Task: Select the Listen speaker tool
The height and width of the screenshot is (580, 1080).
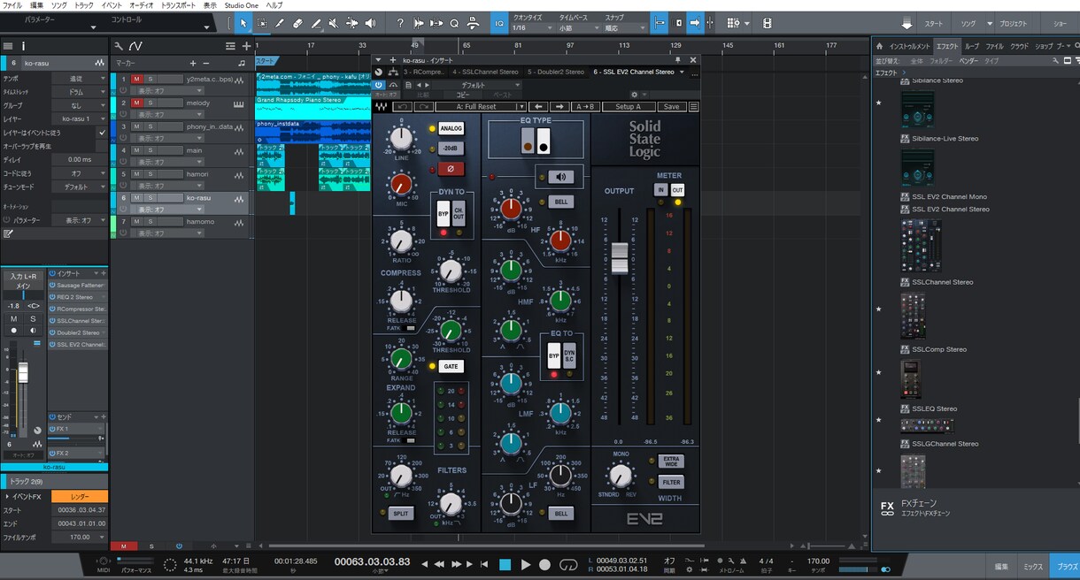Action: [x=370, y=23]
